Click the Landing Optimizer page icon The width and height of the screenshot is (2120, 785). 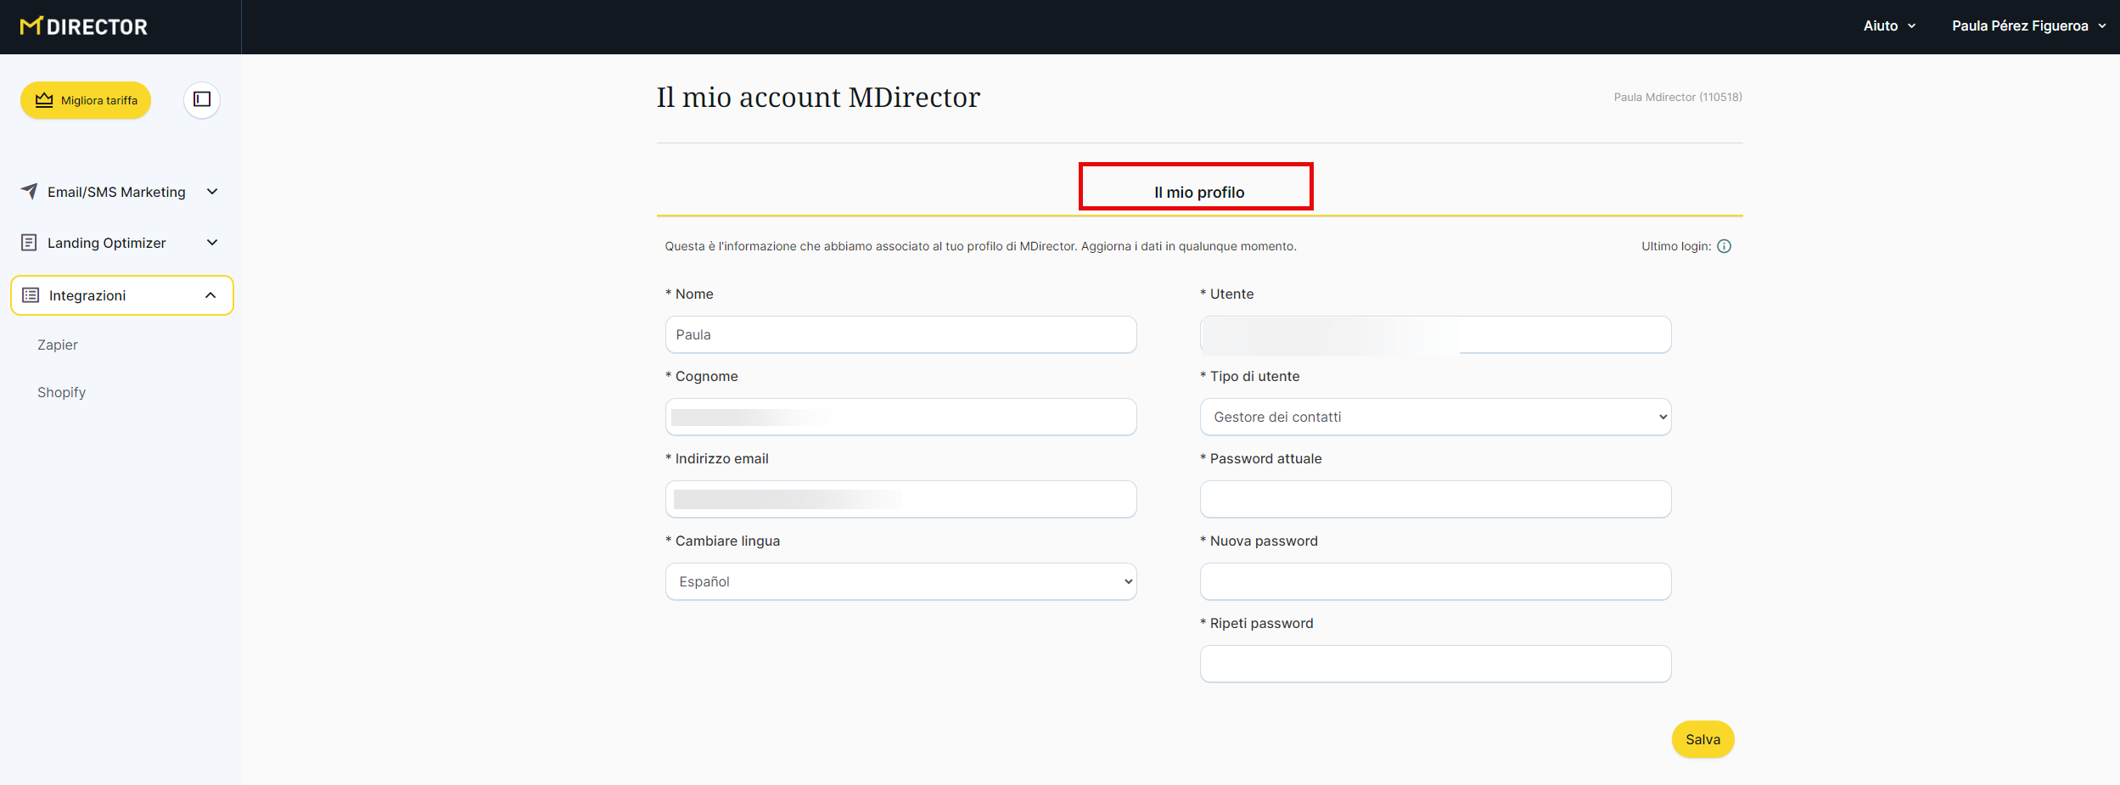(x=29, y=243)
